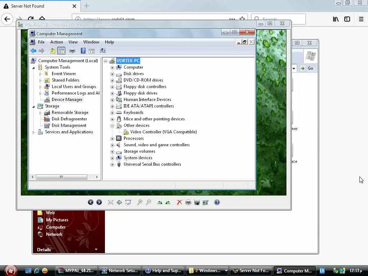368x276 pixels.
Task: Open the Action menu
Action: click(x=56, y=42)
